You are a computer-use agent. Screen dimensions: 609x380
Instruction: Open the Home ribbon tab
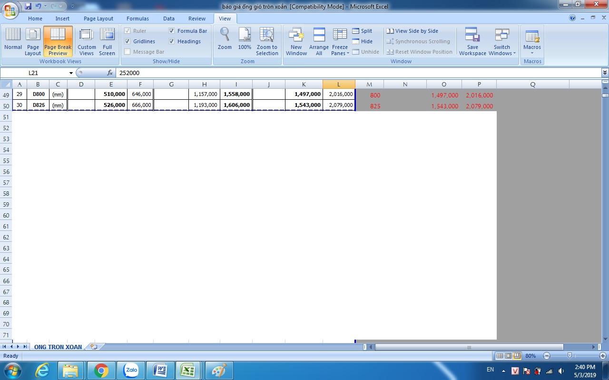[x=35, y=19]
